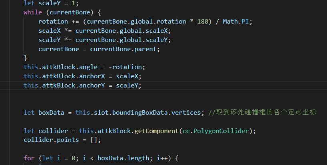Click the closing brace of the while loop
327x165 pixels.
pyautogui.click(x=26, y=58)
